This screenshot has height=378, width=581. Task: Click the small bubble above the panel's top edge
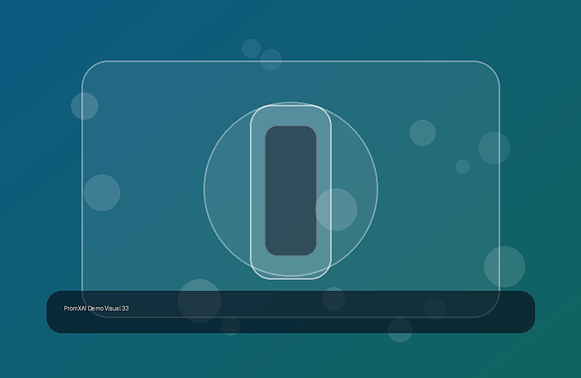tap(251, 49)
